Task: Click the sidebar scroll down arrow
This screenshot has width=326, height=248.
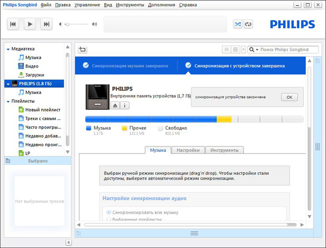Action: point(67,152)
